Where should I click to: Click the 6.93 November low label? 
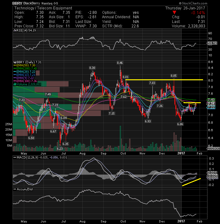pyautogui.click(x=148, y=121)
